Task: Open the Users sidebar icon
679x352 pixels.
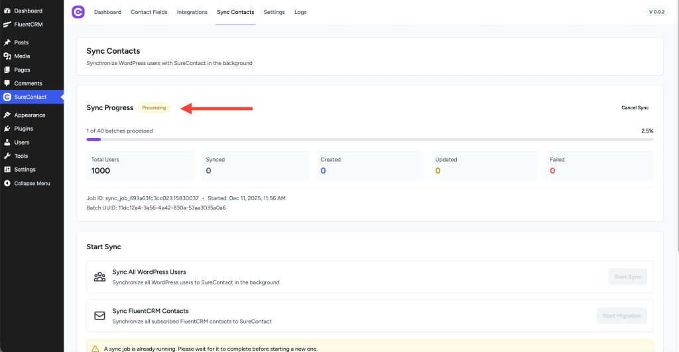Action: pos(7,143)
